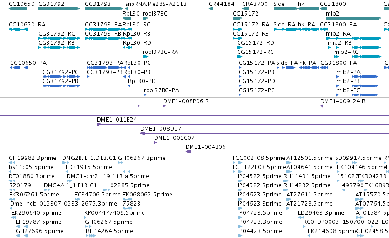This screenshot has height=238, width=389.
Task: Select the GH19982.3prime EST label
Action: tap(32, 158)
